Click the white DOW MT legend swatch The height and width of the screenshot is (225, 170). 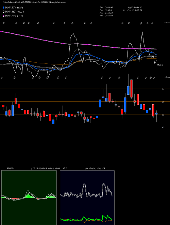pyautogui.click(x=3, y=12)
